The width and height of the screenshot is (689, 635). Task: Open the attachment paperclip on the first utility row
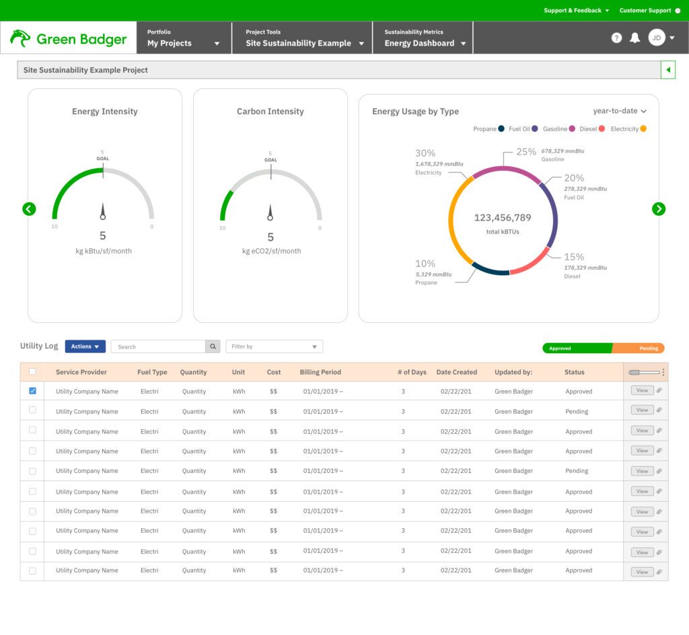click(660, 390)
